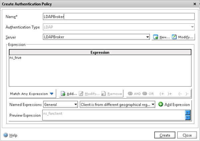Click the green Add Expression plus icon
The image size is (200, 141).
161,104
